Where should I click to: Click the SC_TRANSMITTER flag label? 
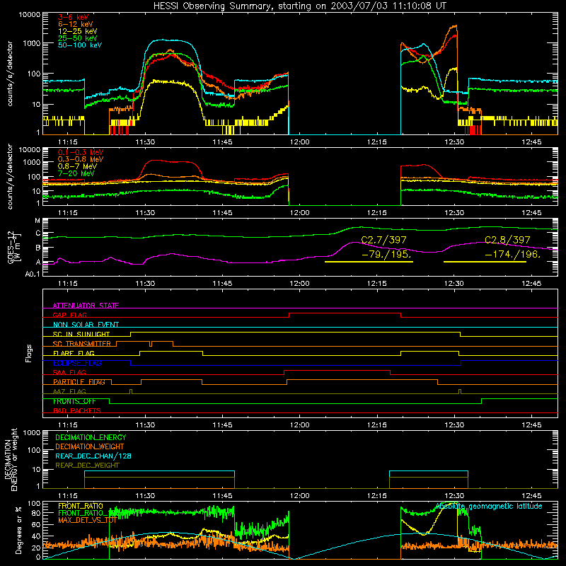pos(82,343)
